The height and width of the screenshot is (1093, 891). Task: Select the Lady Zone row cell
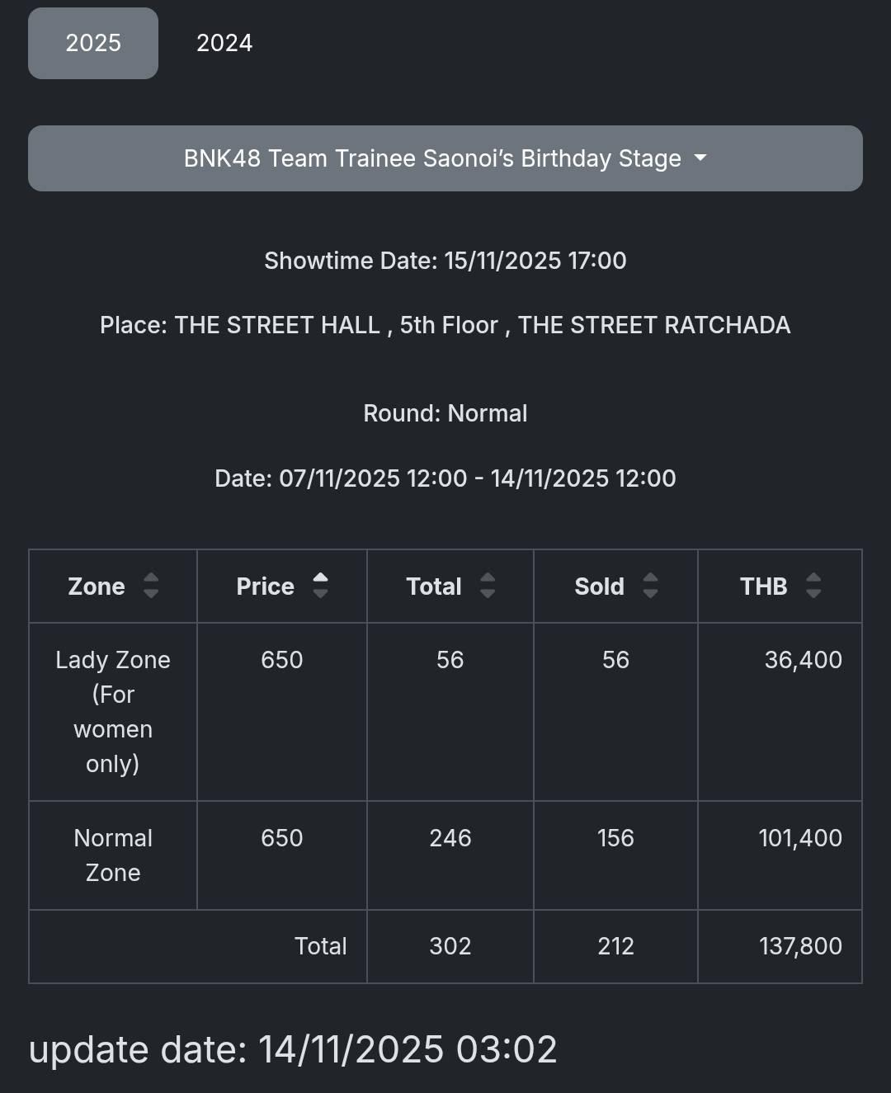113,711
